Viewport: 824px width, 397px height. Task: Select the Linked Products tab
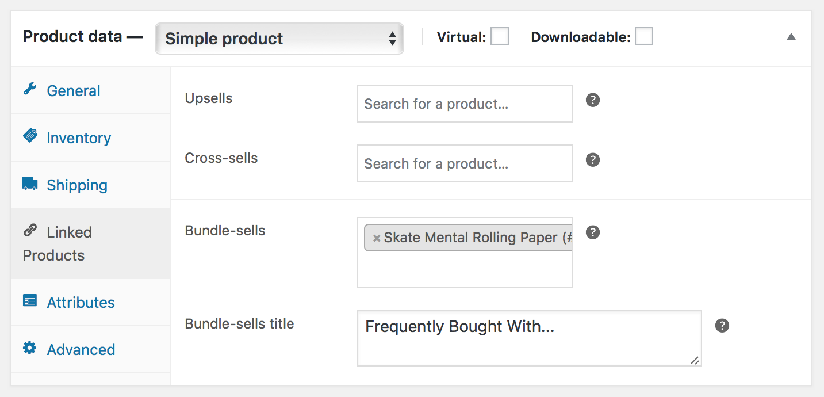pyautogui.click(x=90, y=243)
